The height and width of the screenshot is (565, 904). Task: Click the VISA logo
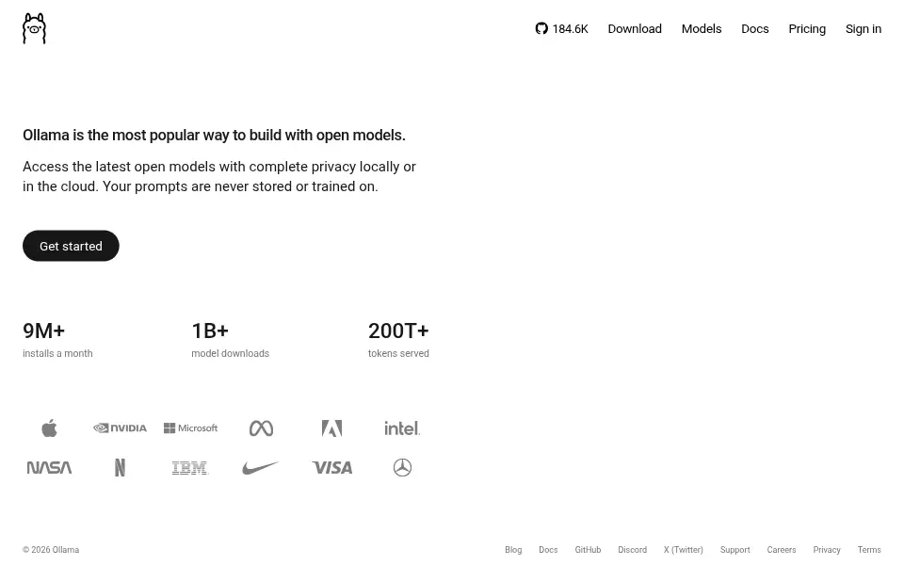pyautogui.click(x=331, y=468)
